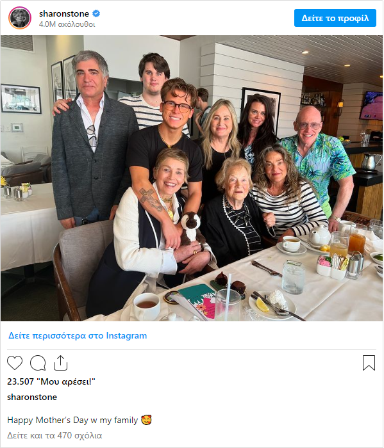
Task: Open Δείτε περισσότερα στο Instagram link
Action: click(x=78, y=335)
